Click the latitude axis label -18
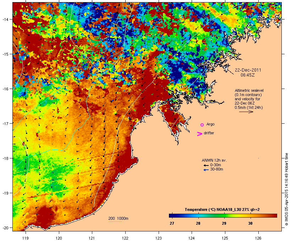Image resolution: width=291 pixels, height=241 pixels. click(5, 158)
